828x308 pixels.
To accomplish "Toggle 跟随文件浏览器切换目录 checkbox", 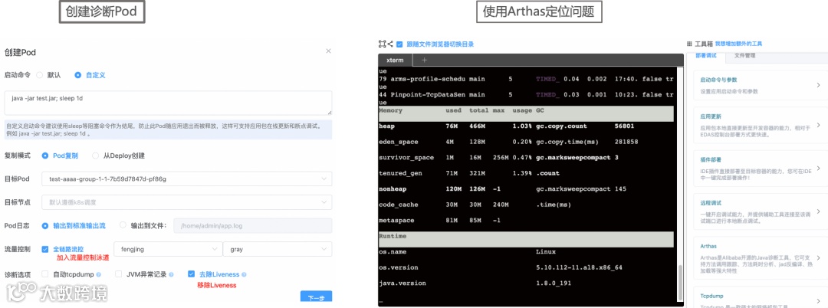I will [x=399, y=44].
